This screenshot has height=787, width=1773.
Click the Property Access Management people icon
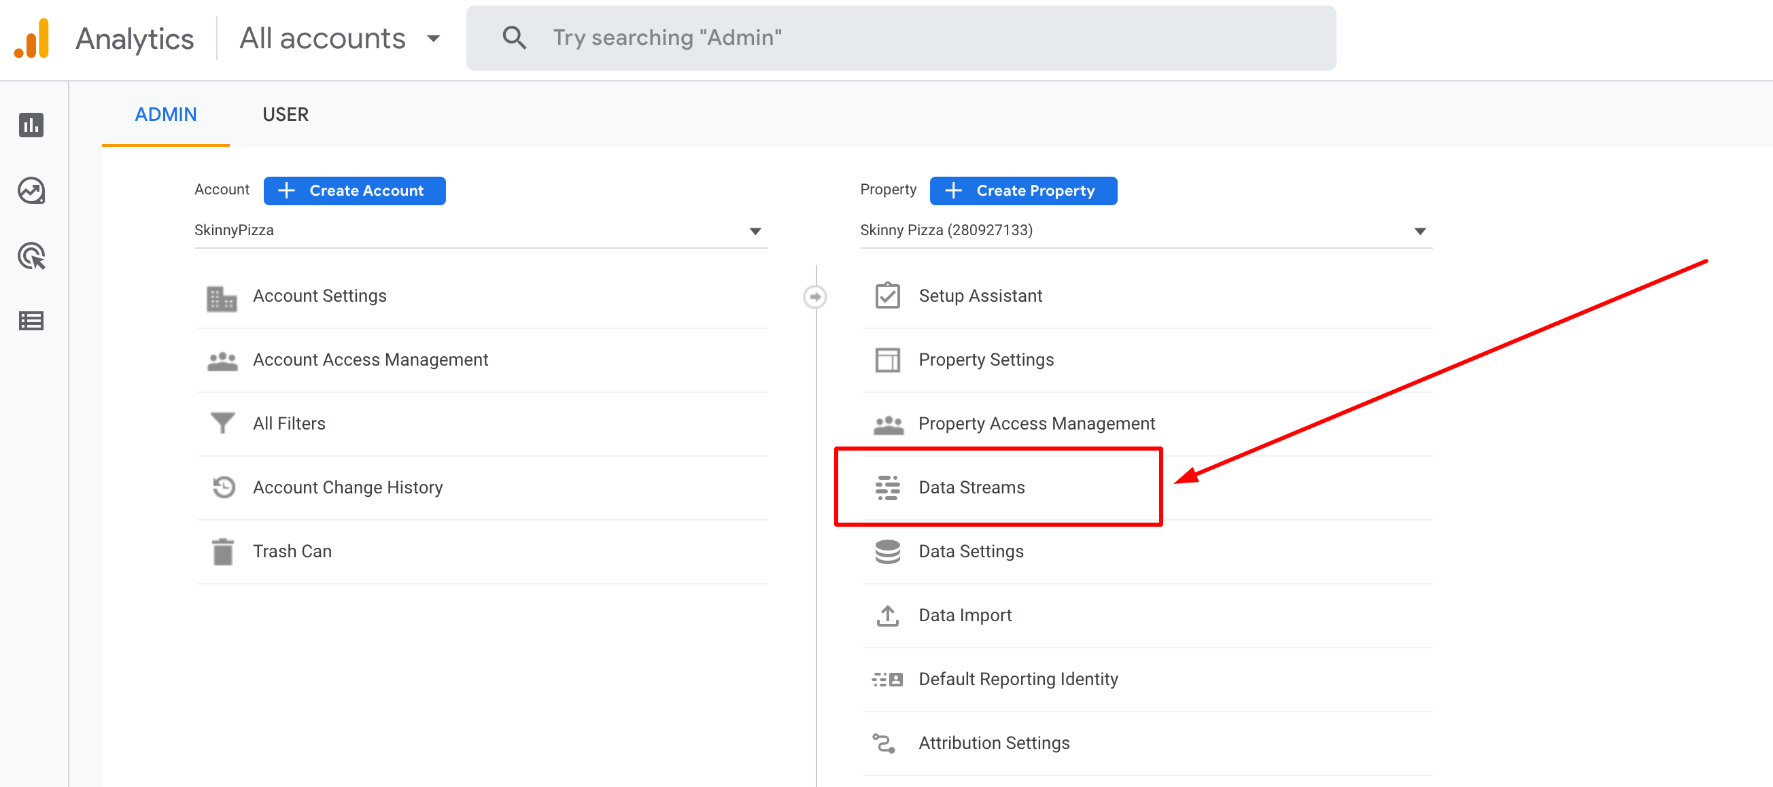coord(888,425)
